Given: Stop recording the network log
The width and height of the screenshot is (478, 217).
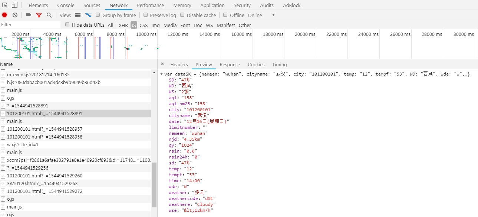Looking at the screenshot, I should coord(4,15).
